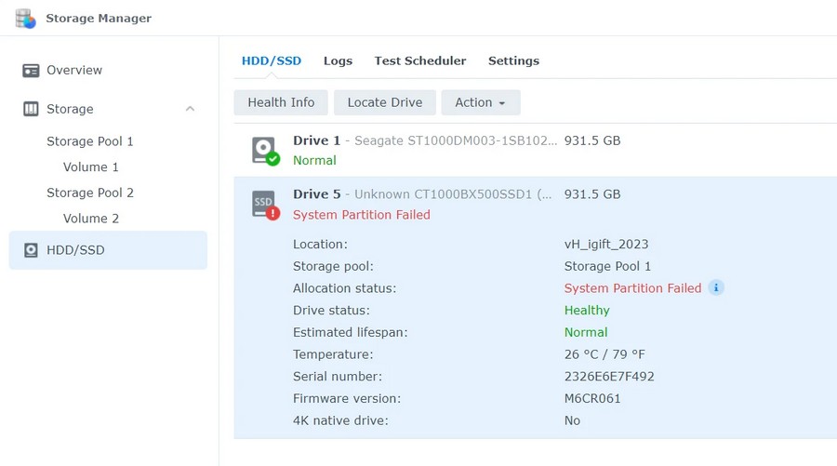
Task: Select the HDD/SSD tab
Action: [272, 60]
